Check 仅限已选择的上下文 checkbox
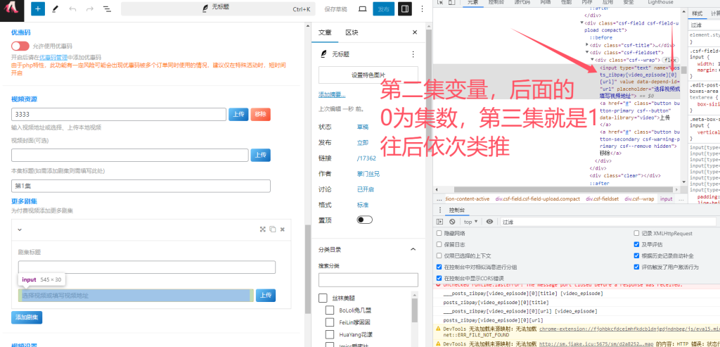Viewport: 720px width, 347px height. (x=439, y=255)
